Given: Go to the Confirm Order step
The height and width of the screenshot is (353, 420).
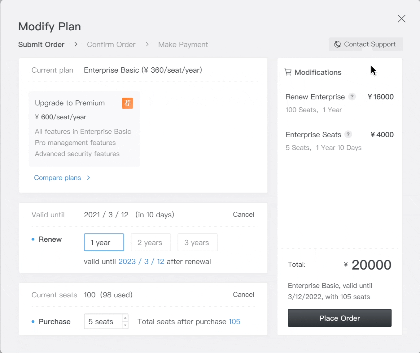Looking at the screenshot, I should click(x=111, y=45).
